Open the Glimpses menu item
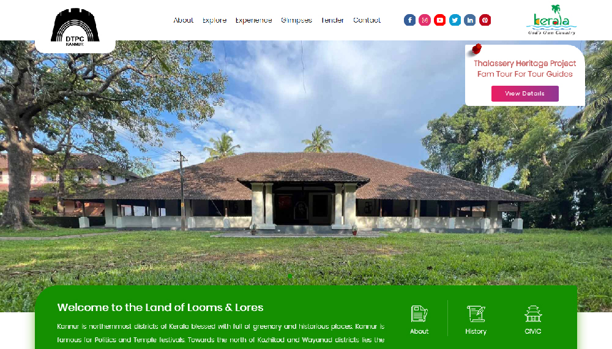Image resolution: width=612 pixels, height=349 pixels. click(296, 20)
